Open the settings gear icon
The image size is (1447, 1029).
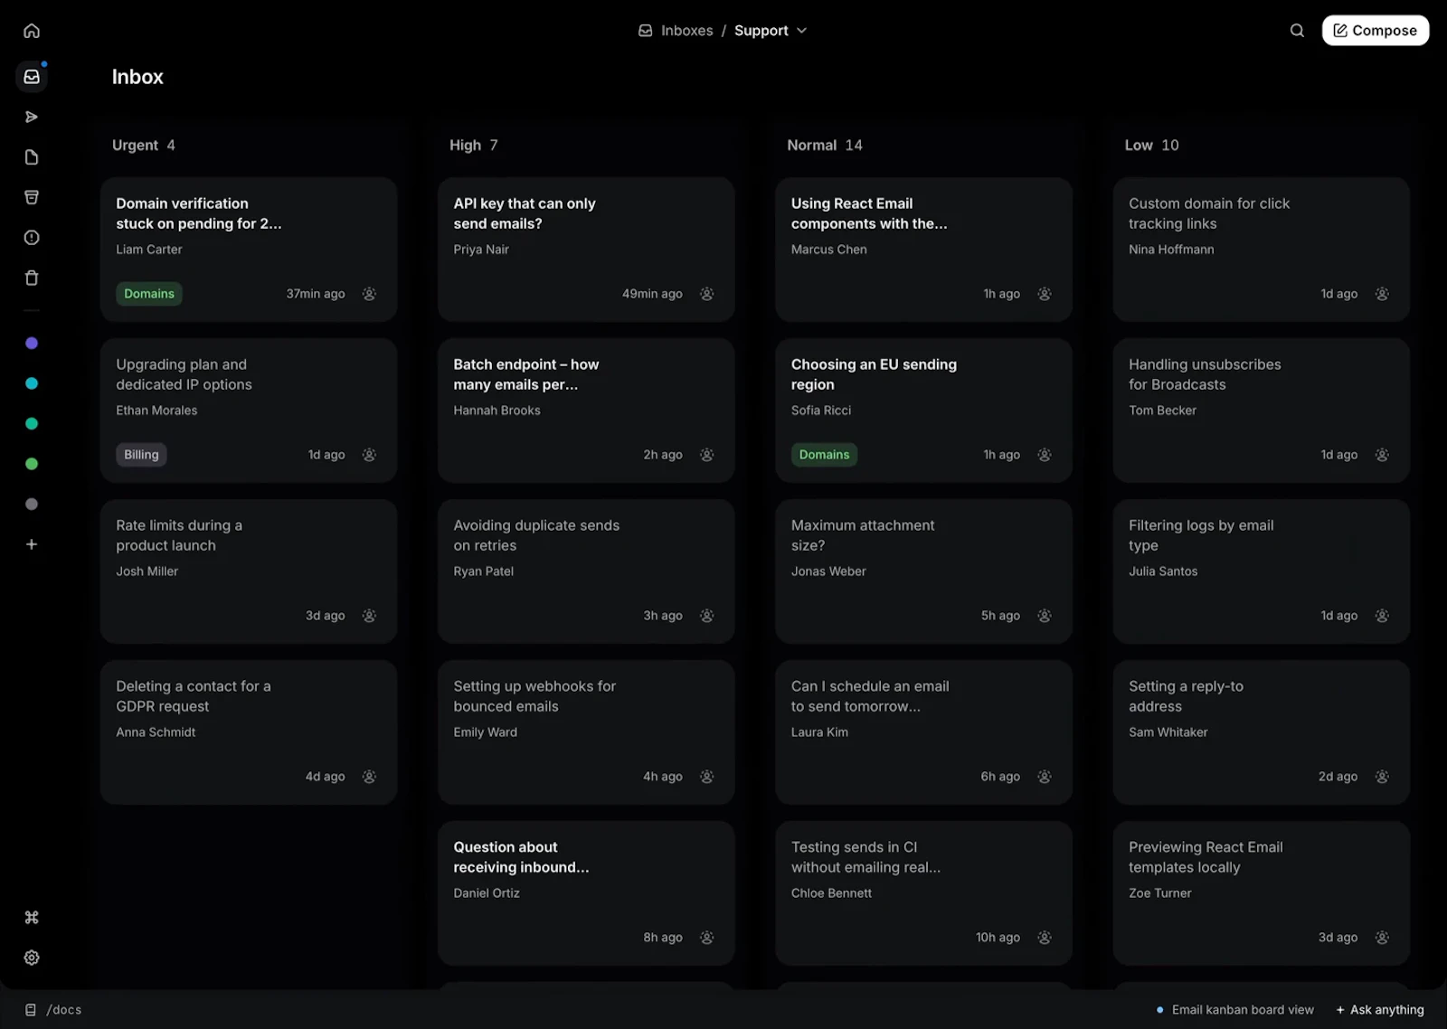(x=32, y=958)
